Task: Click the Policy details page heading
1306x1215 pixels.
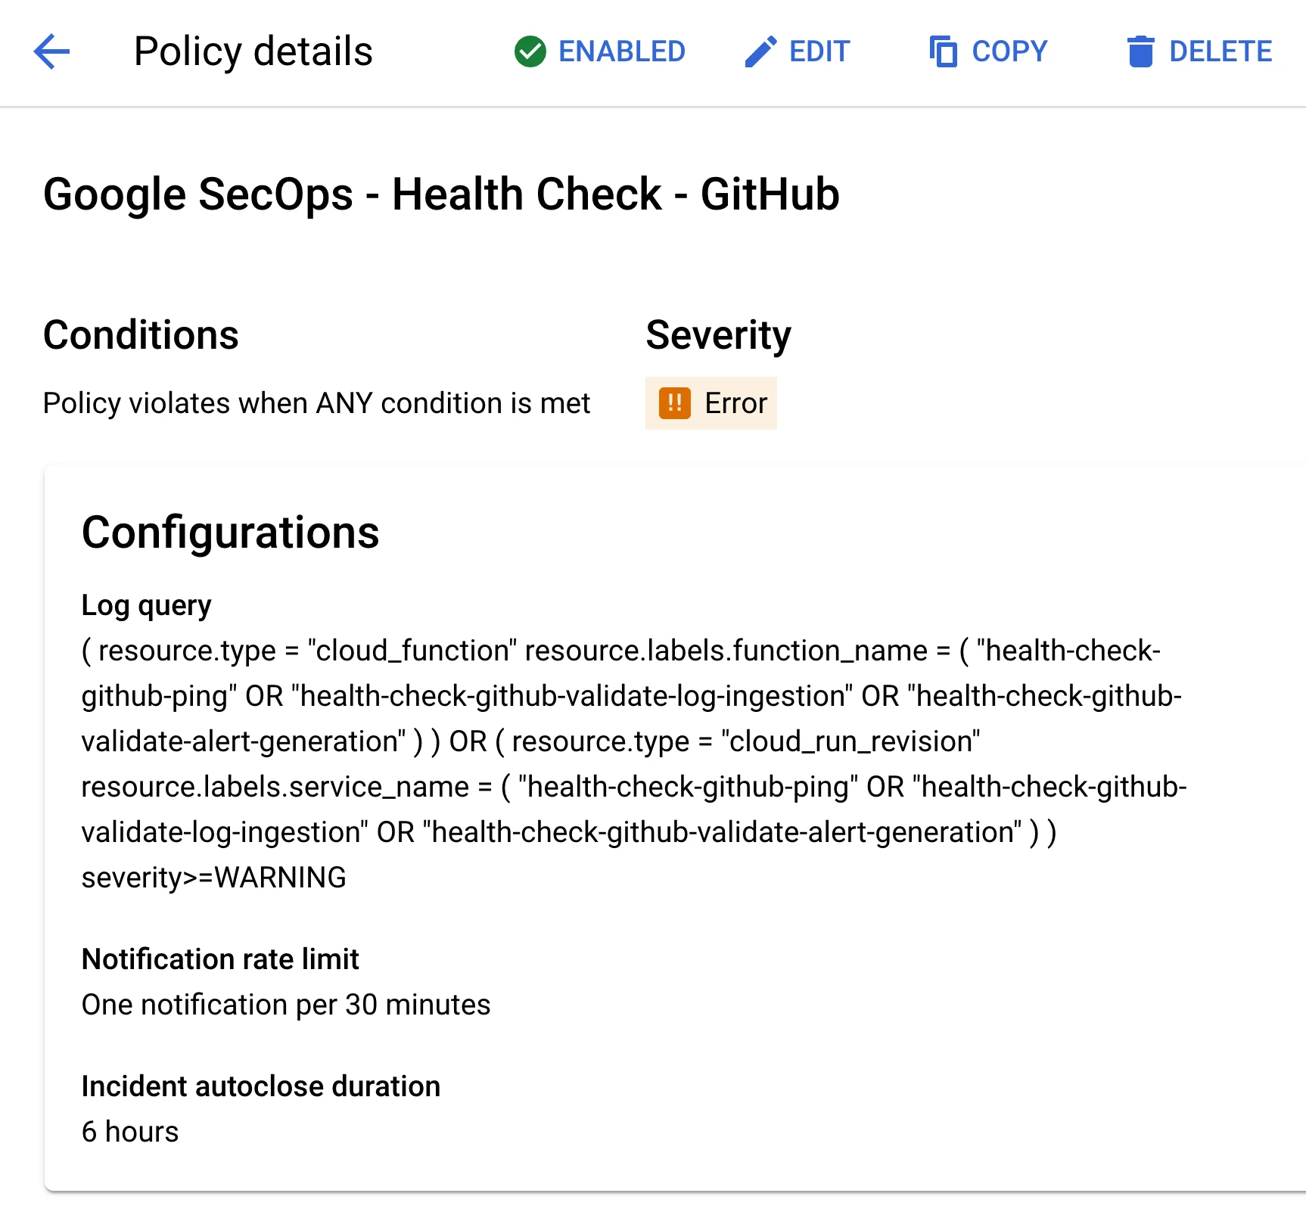Action: click(x=253, y=51)
